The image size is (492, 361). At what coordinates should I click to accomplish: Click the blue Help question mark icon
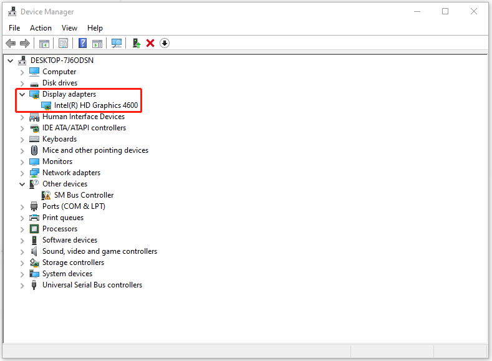(x=82, y=43)
